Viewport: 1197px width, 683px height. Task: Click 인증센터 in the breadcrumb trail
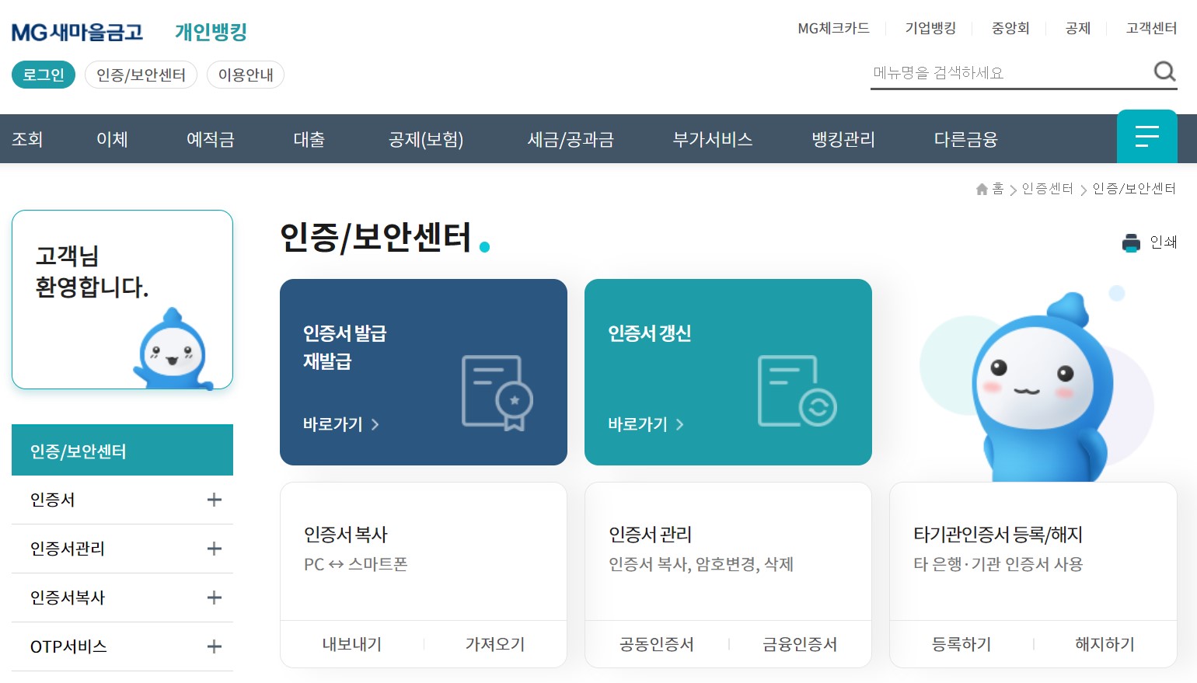[1048, 189]
